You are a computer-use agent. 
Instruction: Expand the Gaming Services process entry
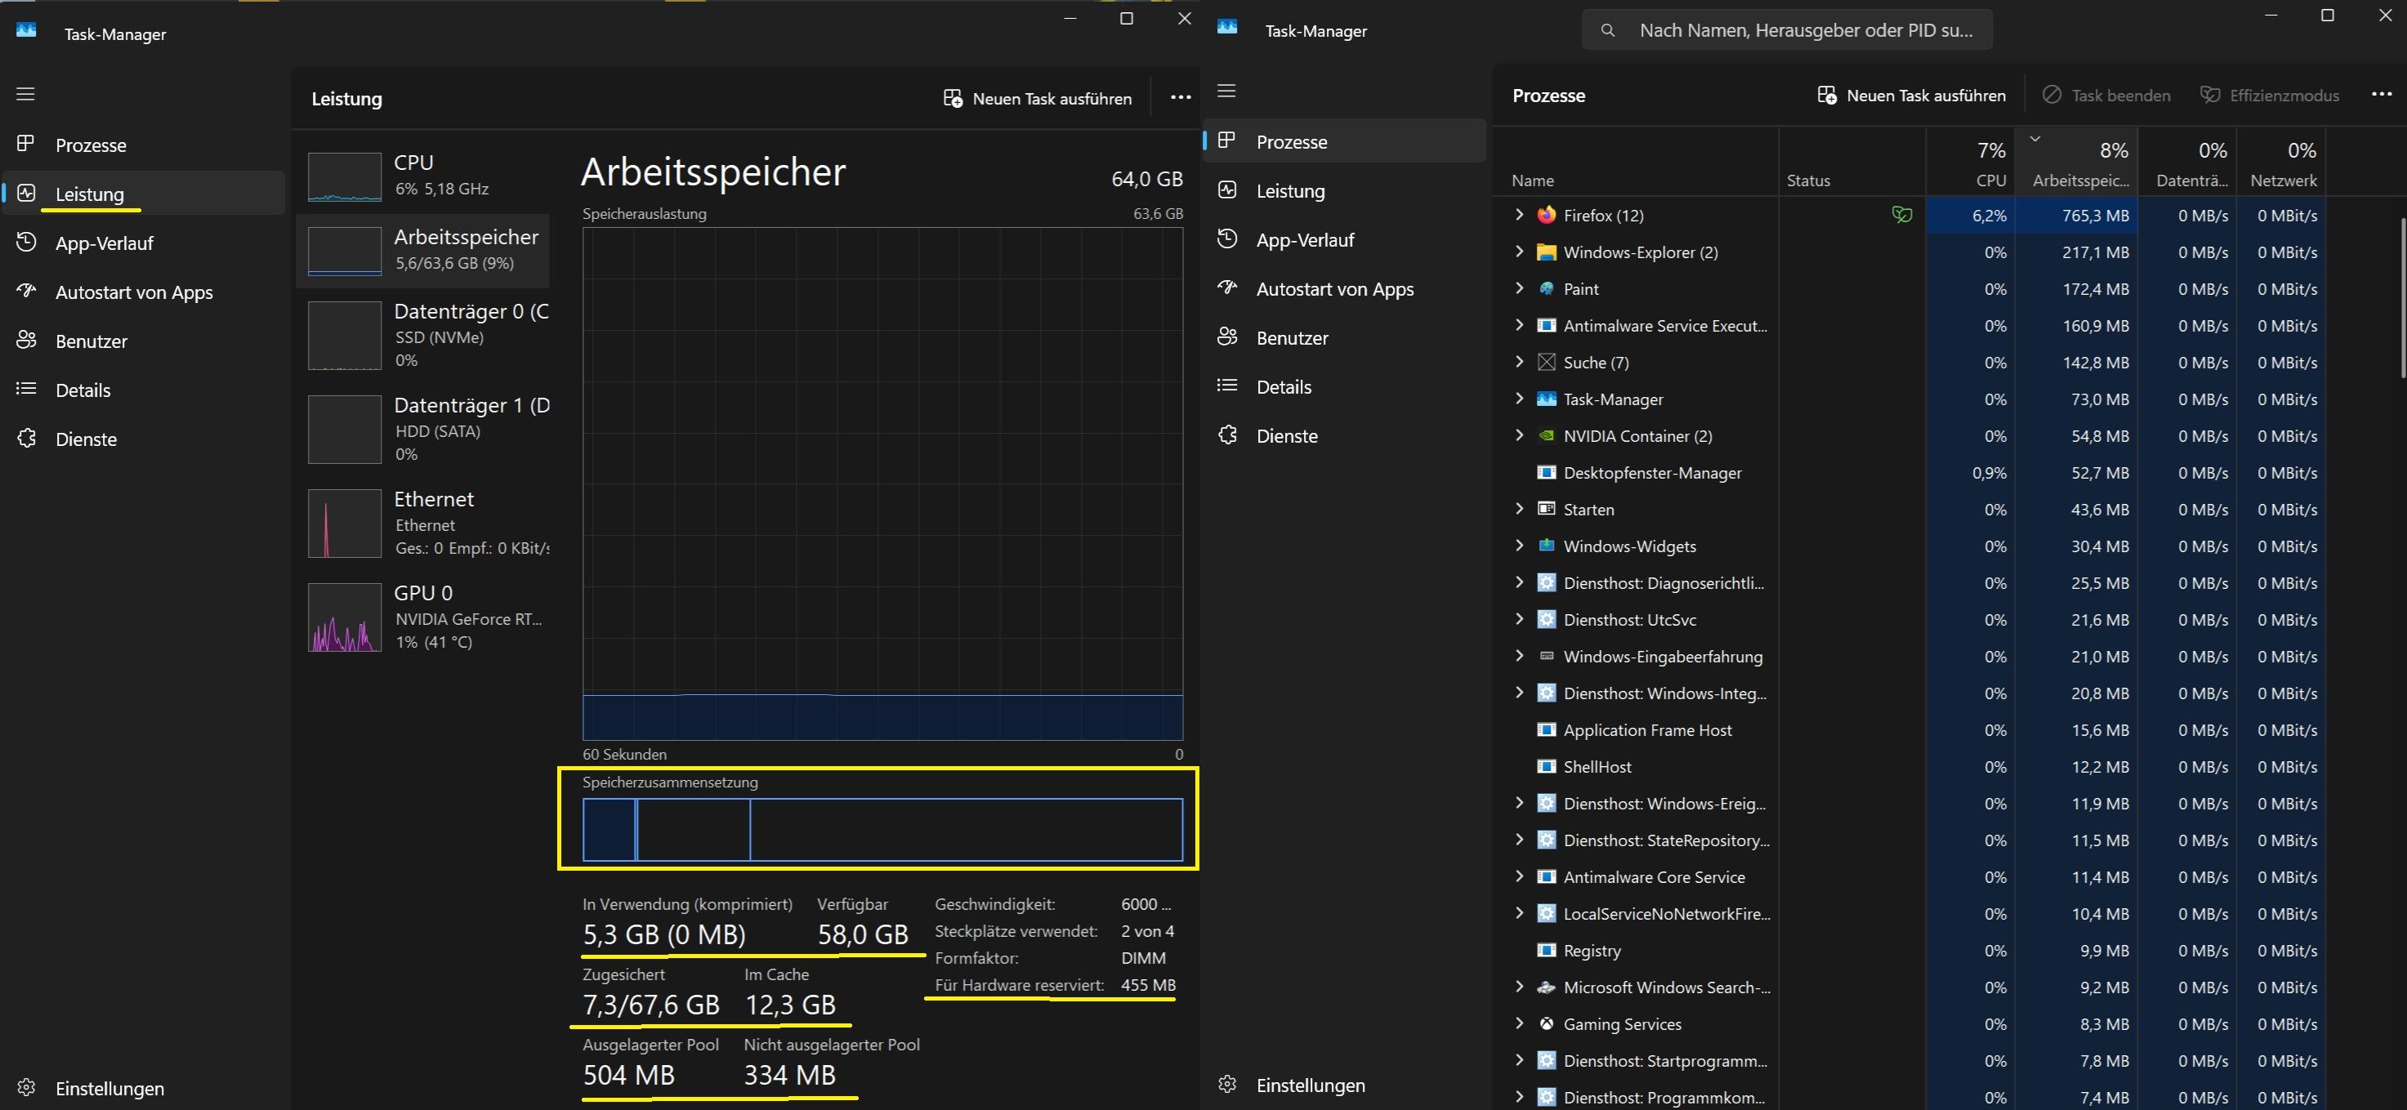pyautogui.click(x=1520, y=1023)
